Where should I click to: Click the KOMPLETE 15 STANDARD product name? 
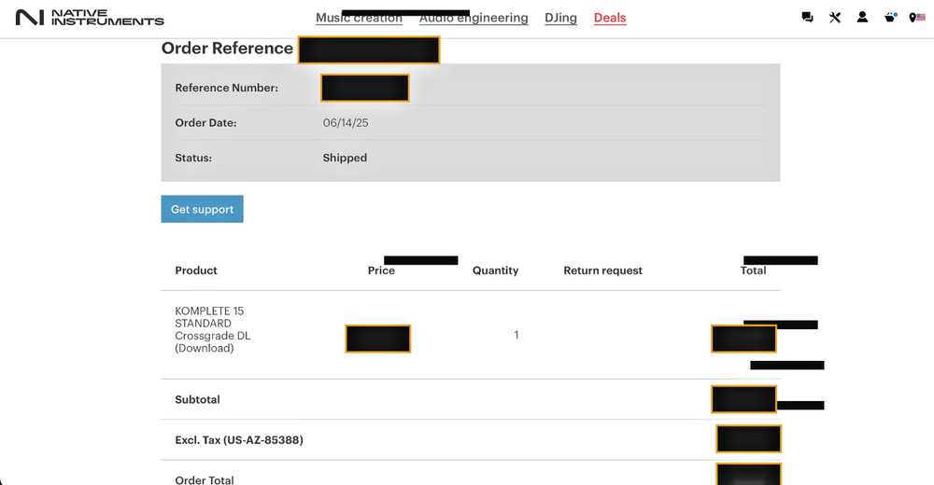[x=213, y=329]
